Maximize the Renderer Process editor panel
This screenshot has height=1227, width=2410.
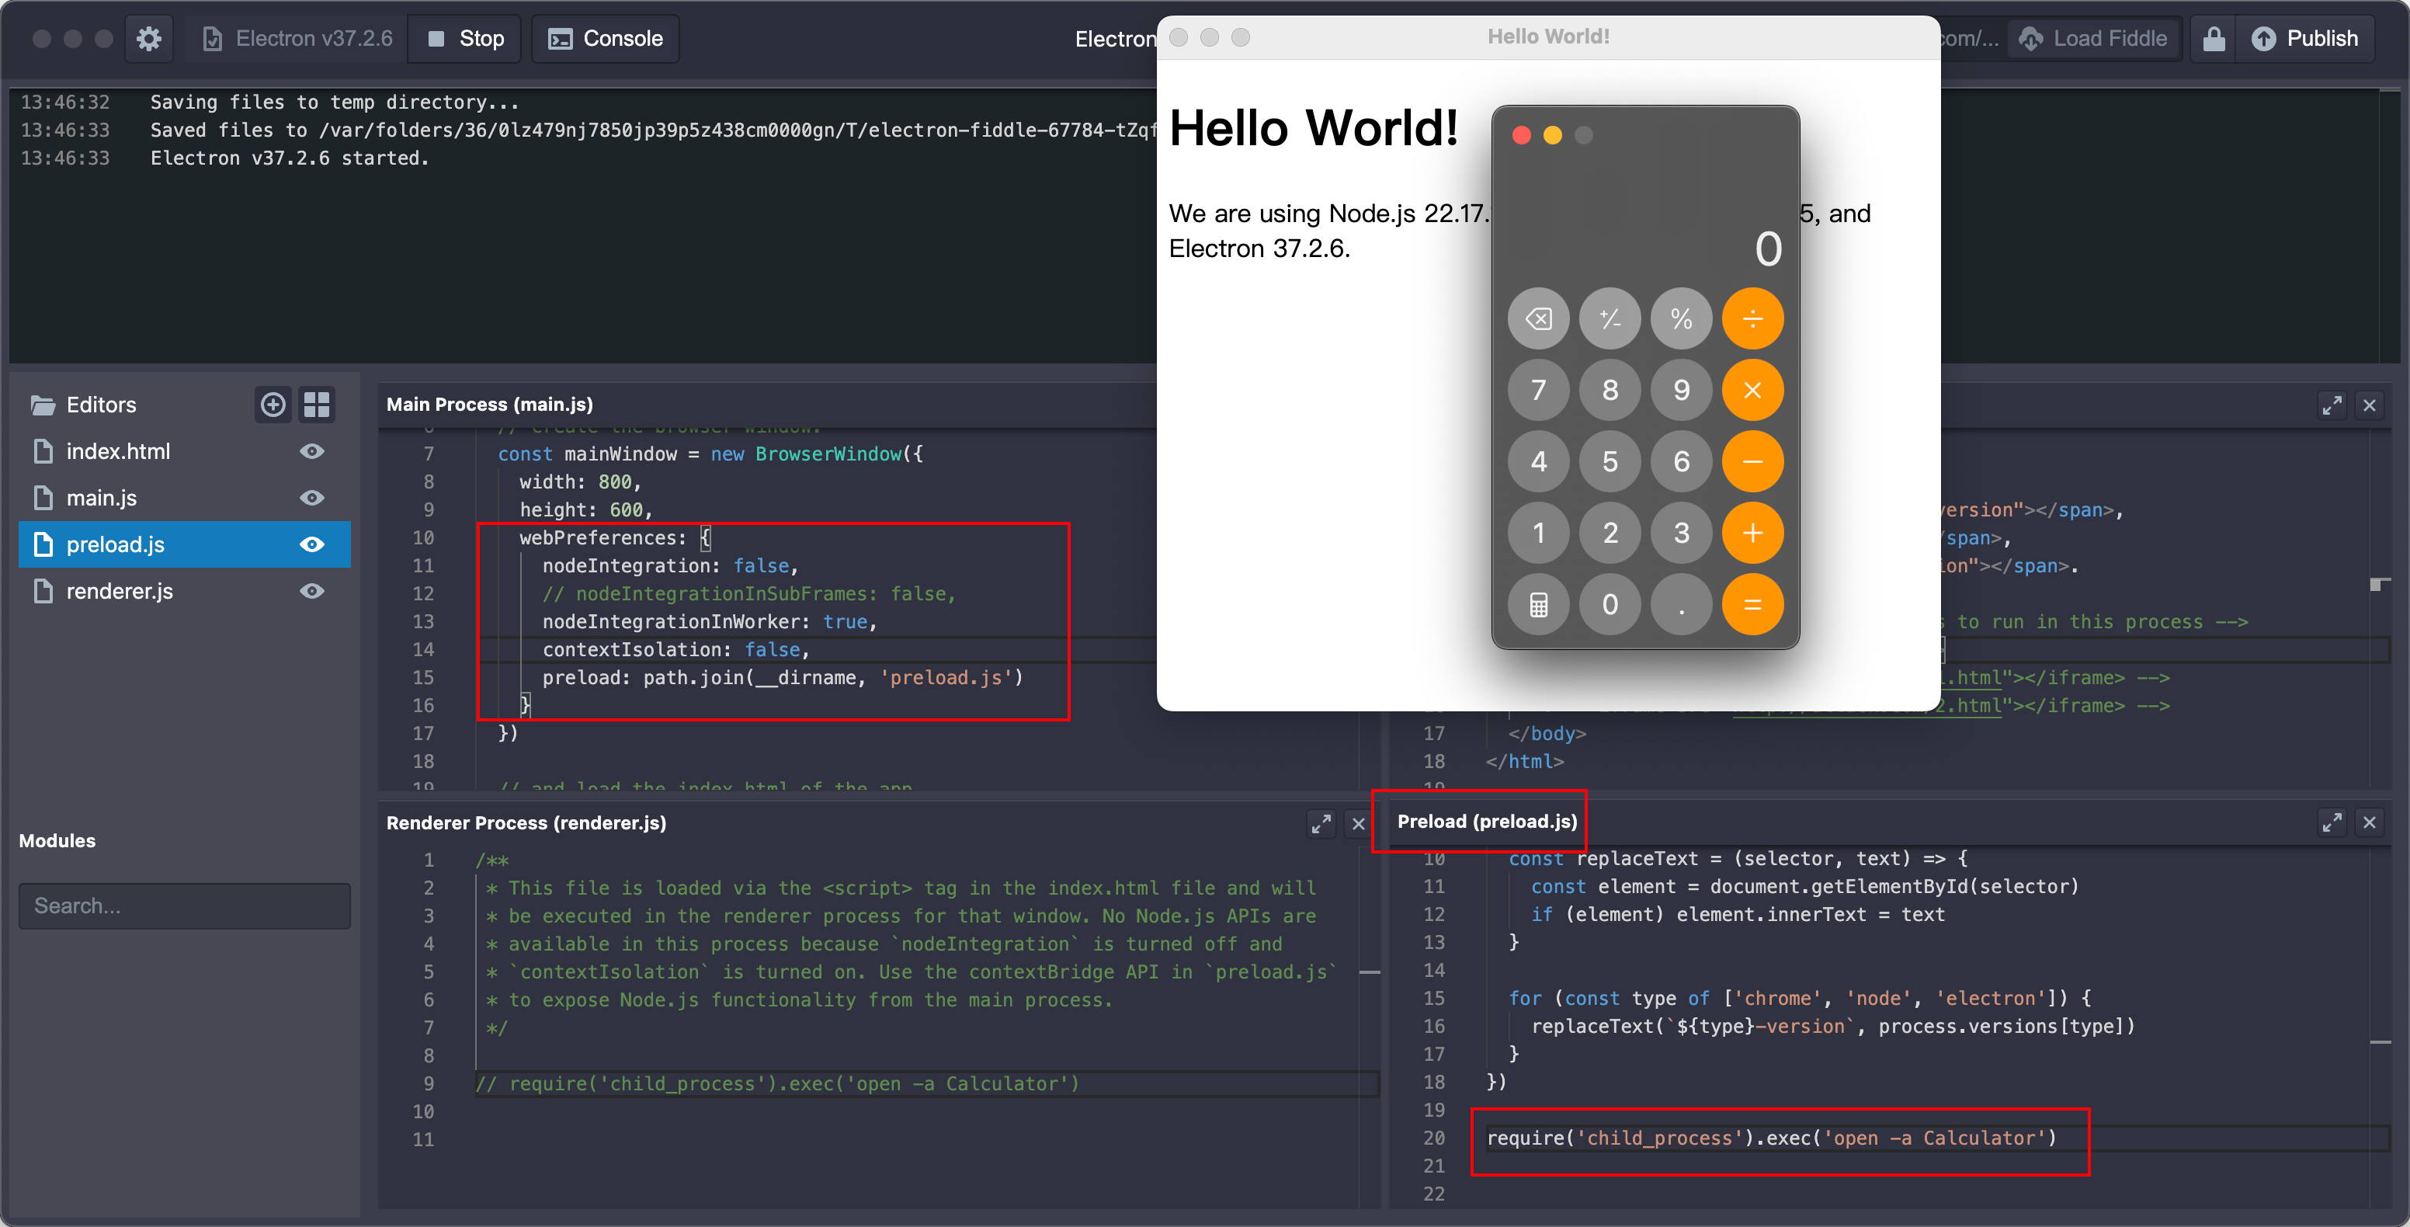[1321, 824]
